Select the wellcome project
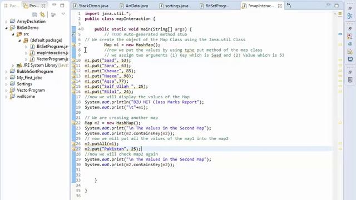The image size is (356, 200). (26, 96)
